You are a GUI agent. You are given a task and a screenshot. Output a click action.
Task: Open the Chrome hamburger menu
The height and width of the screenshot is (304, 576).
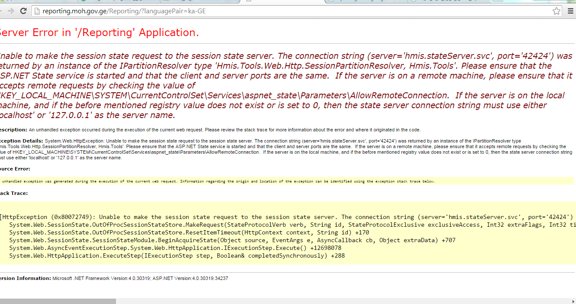(x=570, y=11)
